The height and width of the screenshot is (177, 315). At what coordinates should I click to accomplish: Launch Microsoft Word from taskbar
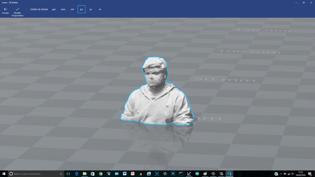pos(125,174)
